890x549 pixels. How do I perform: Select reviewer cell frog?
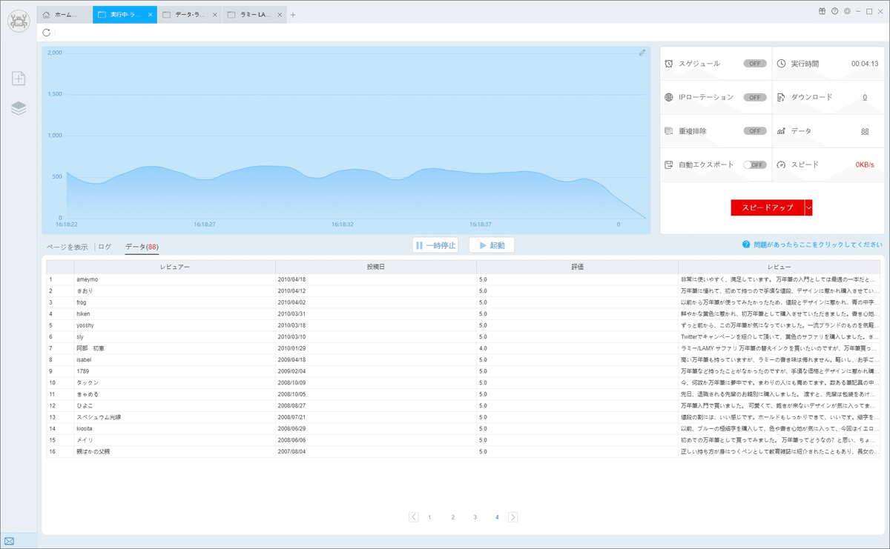pos(174,302)
